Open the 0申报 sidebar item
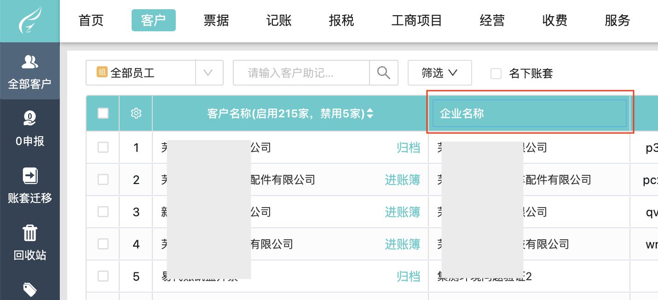This screenshot has width=658, height=300. pos(30,128)
